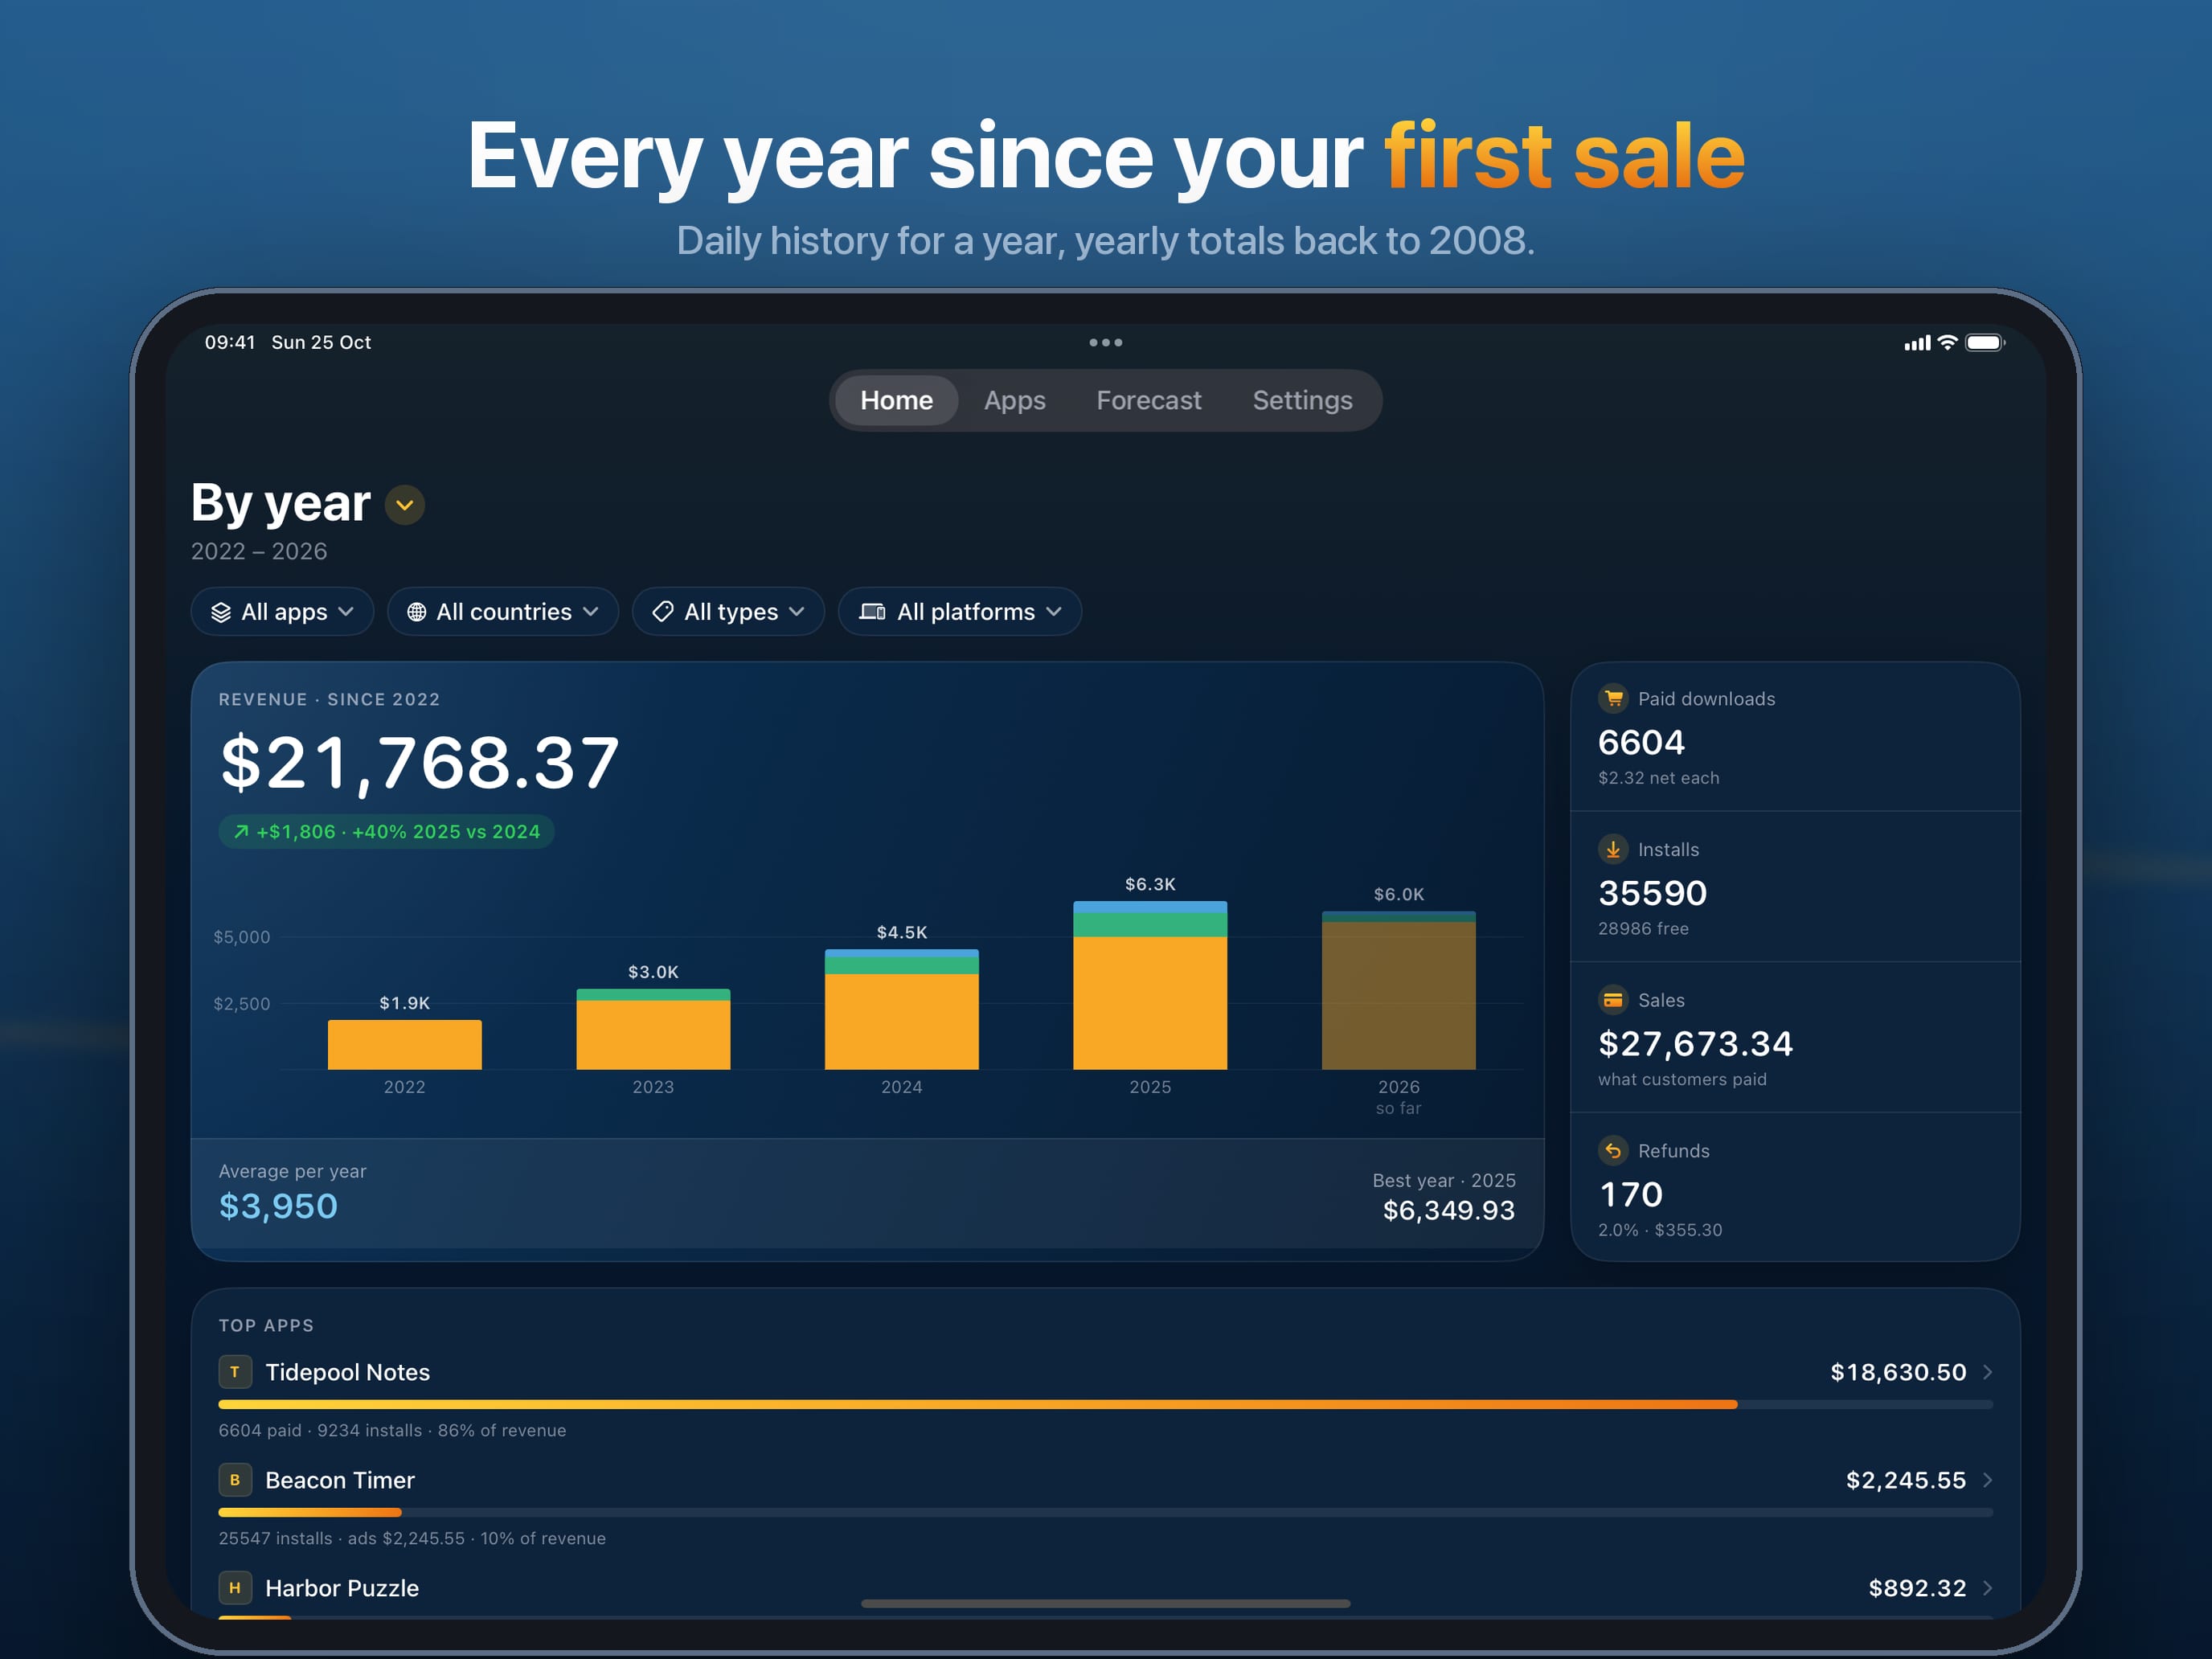This screenshot has height=1659, width=2212.
Task: Tap the 2022 – 2026 date range
Action: pos(259,551)
